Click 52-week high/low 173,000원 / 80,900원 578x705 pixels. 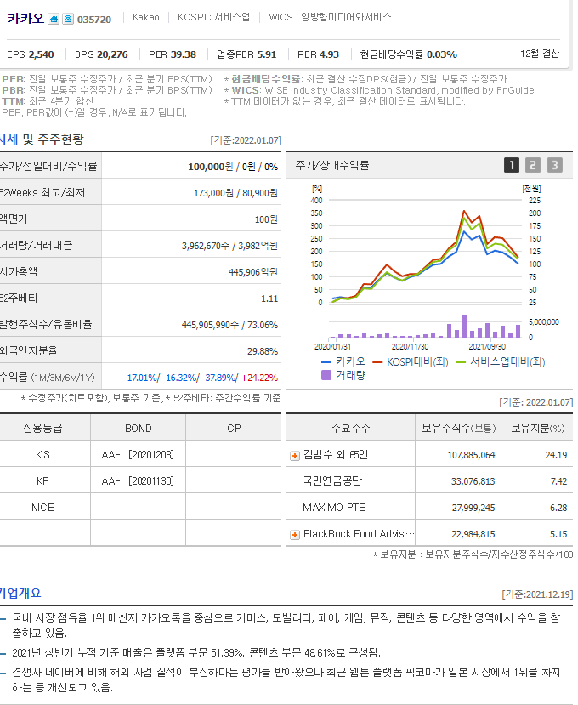(235, 193)
